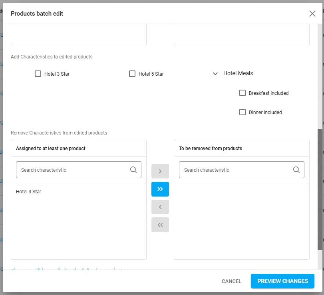The image size is (324, 295).
Task: Check the Hotel 5 Star checkbox
Action: [x=132, y=74]
